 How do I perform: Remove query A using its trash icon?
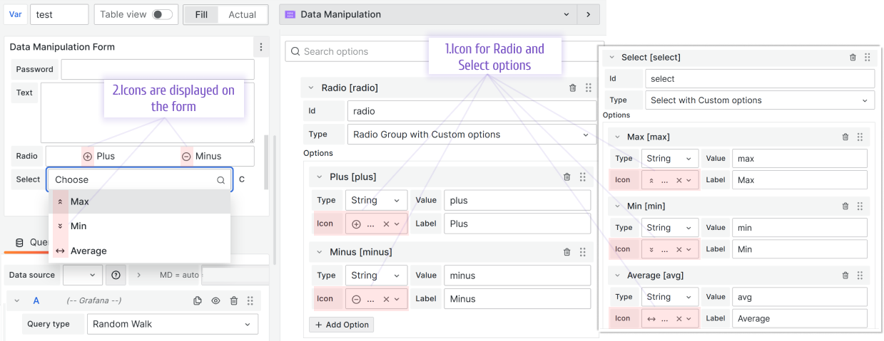pyautogui.click(x=233, y=301)
